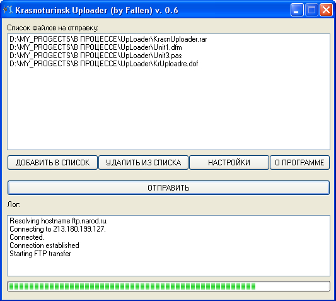Open О ПРОГРАММЕ about dialog
Image resolution: width=336 pixels, height=301 pixels.
(x=299, y=162)
